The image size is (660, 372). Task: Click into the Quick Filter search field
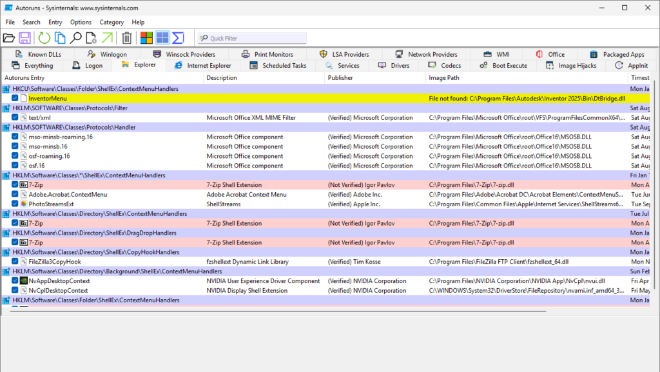pyautogui.click(x=252, y=38)
